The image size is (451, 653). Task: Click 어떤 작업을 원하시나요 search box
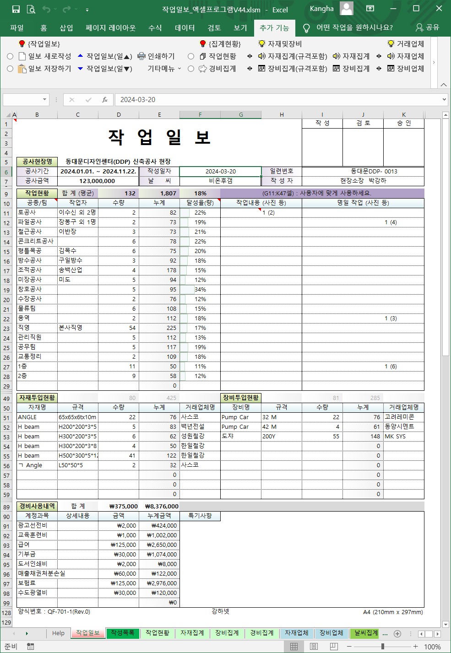click(x=354, y=28)
